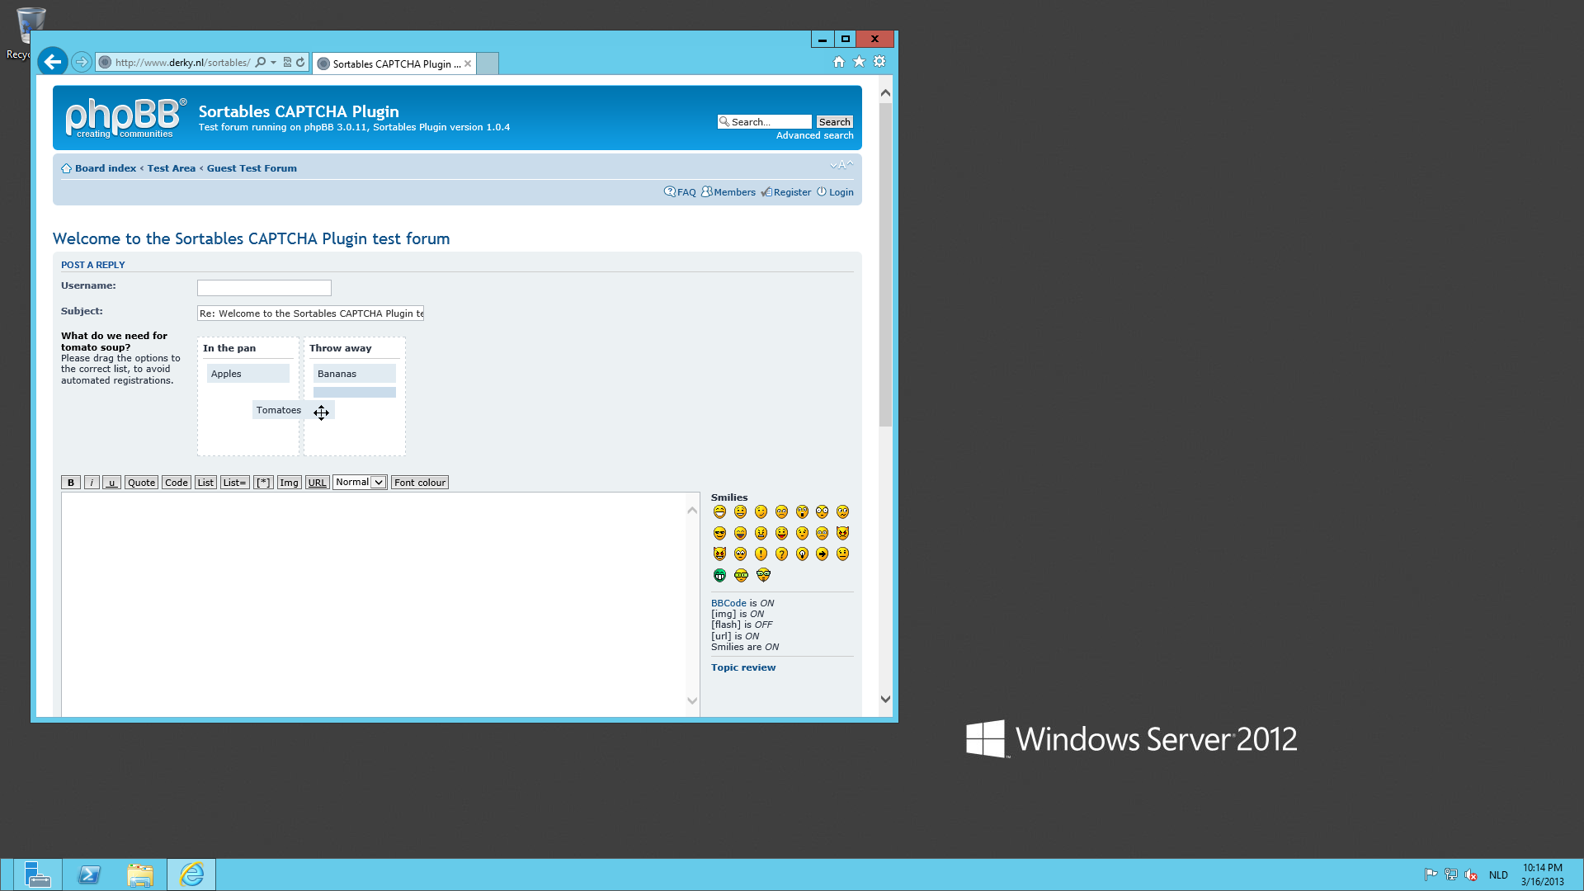Open favorites star icon

click(x=859, y=62)
